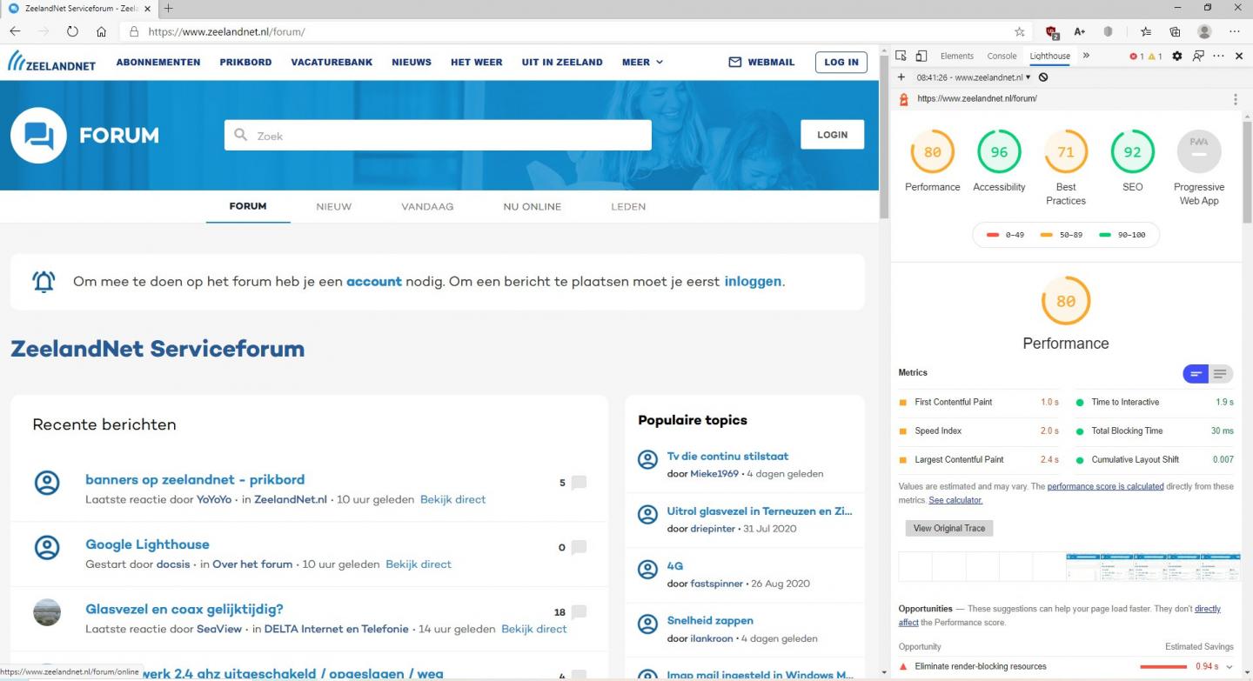Open topic Glasvezel en coax gelijktijdig?
This screenshot has width=1253, height=681.
point(184,609)
